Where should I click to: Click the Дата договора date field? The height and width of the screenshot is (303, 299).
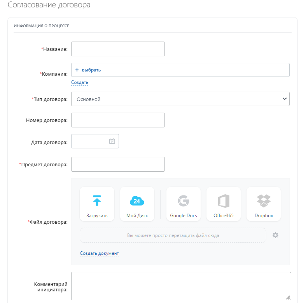pos(90,141)
